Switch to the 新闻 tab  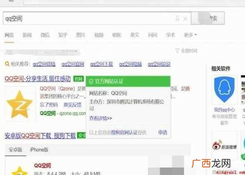click(x=27, y=35)
